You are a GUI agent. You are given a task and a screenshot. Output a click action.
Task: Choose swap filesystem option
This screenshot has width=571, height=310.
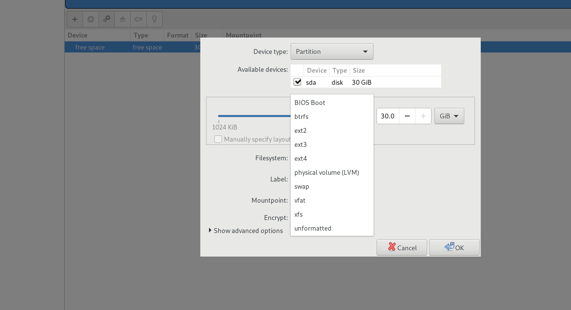click(x=332, y=187)
